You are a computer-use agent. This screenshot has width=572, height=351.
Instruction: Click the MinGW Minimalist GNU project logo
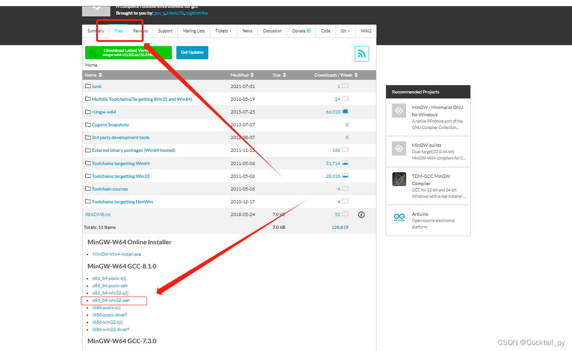399,110
